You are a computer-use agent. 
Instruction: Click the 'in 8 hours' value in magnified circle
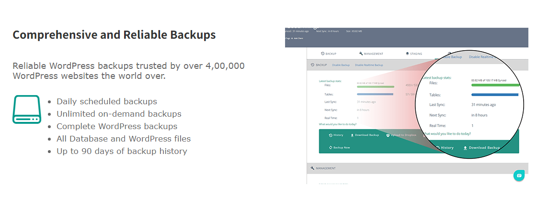[x=480, y=115]
